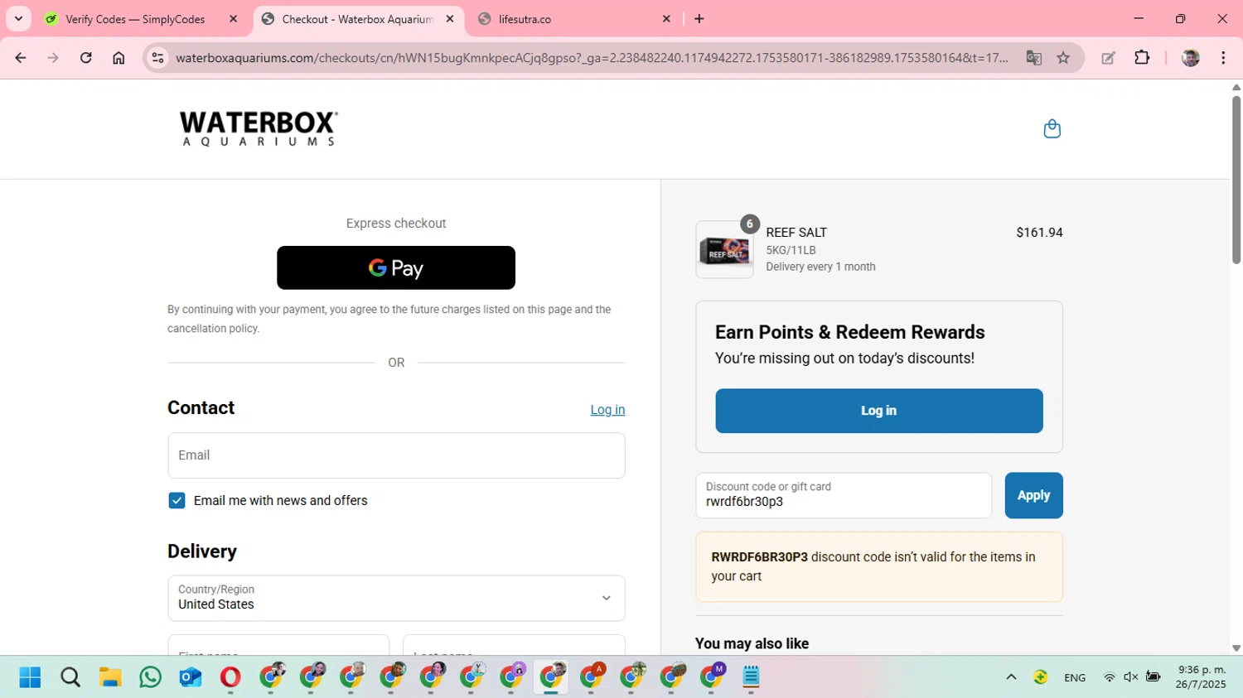Show hidden system tray icons
Viewport: 1243px width, 698px height.
[1011, 677]
